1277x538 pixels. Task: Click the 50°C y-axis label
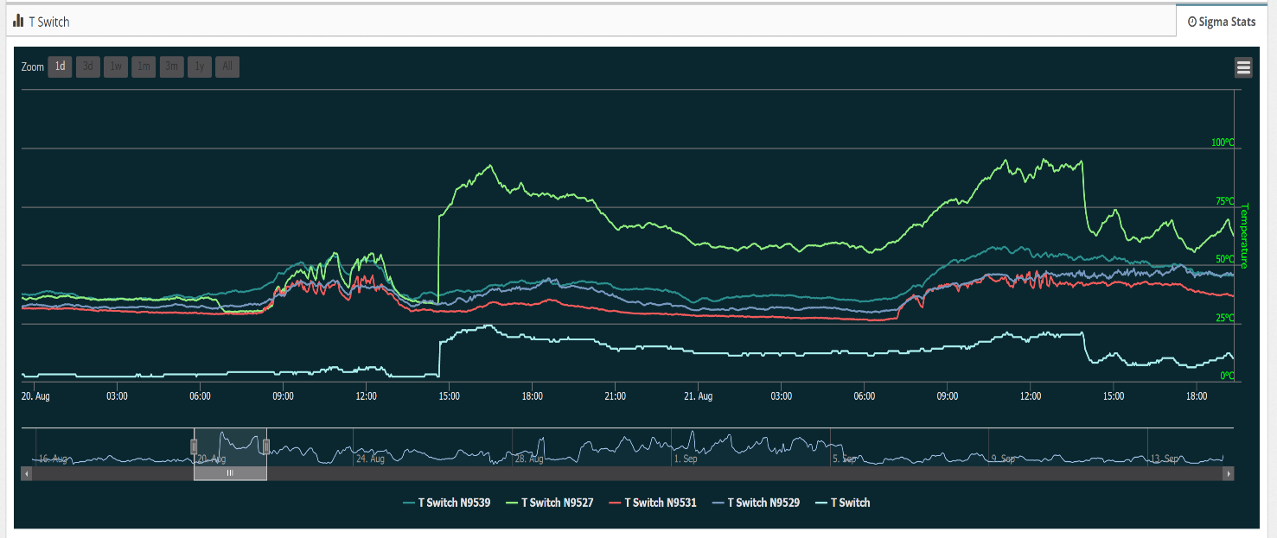tap(1226, 259)
